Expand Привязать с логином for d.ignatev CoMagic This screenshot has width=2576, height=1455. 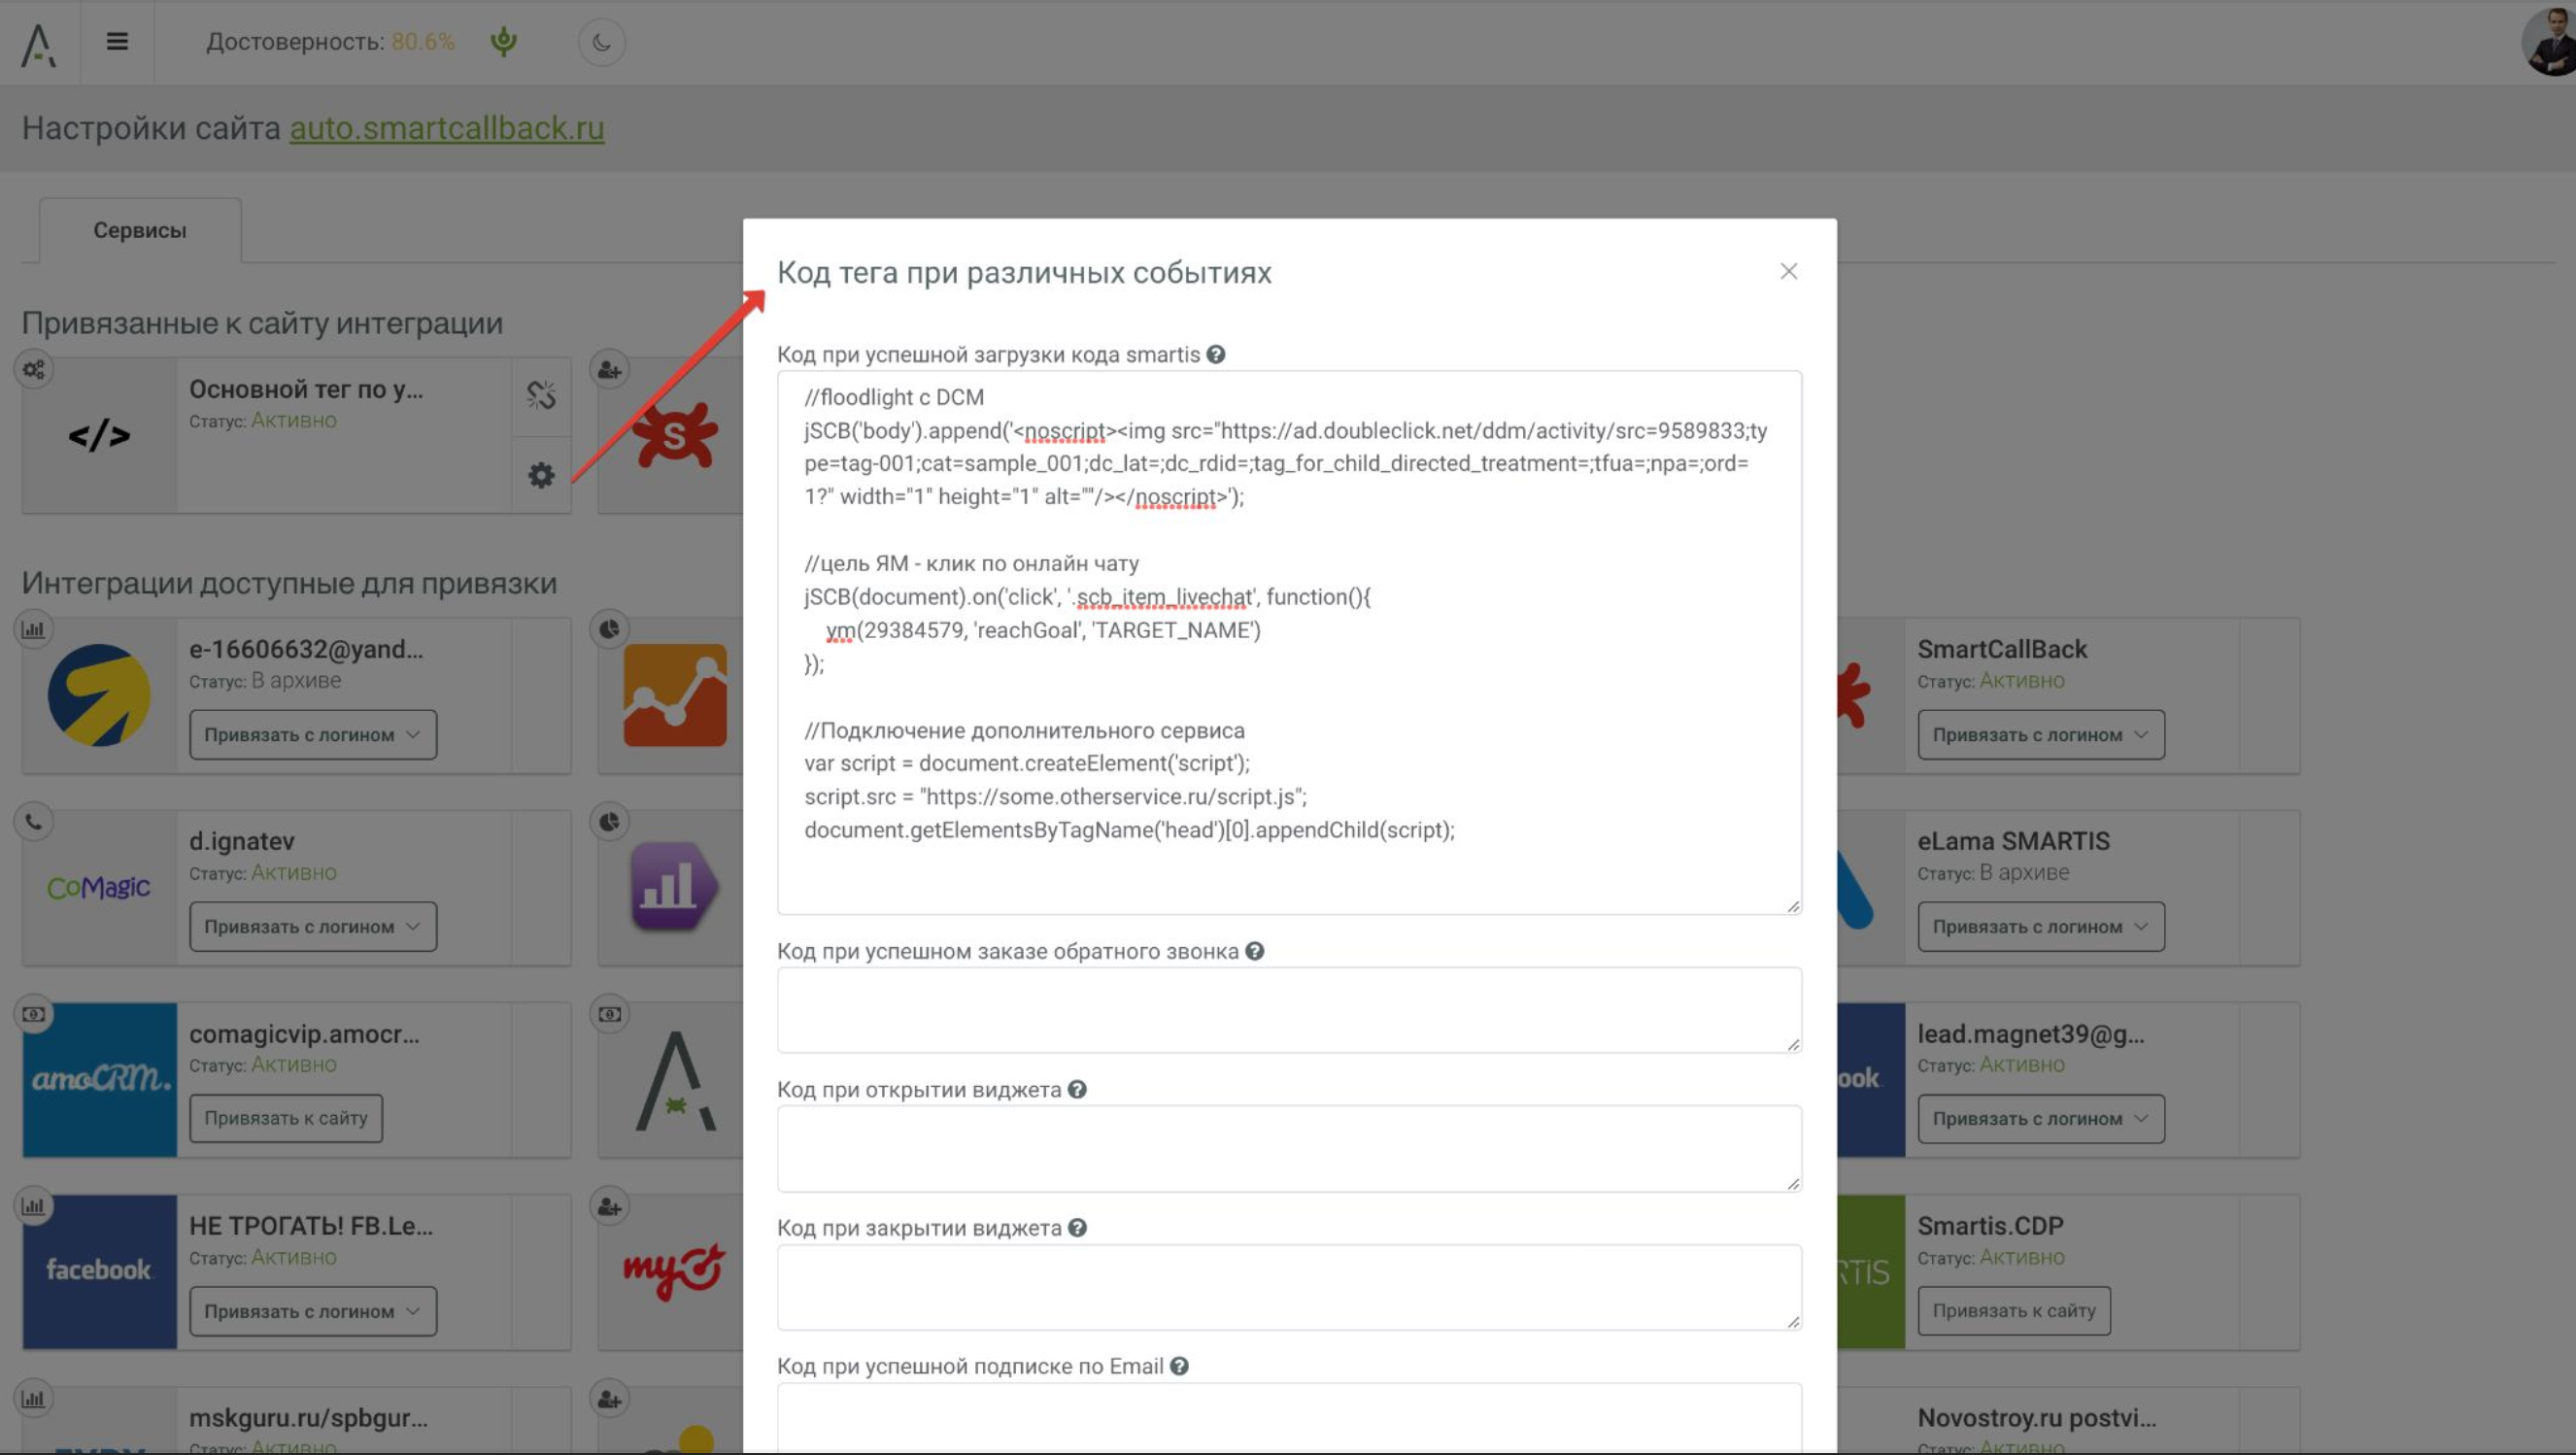313,927
